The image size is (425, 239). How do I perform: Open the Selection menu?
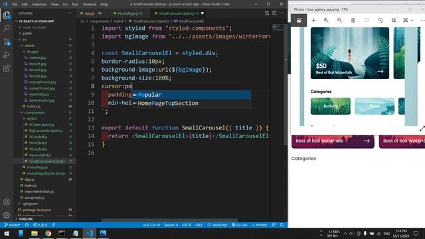(x=39, y=4)
